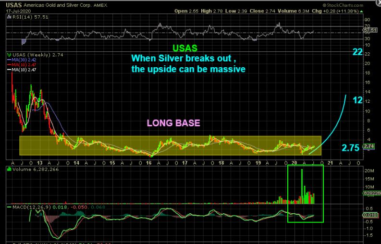381x244 pixels.
Task: Click the Low 2.39 value
Action: pyautogui.click(x=236, y=11)
